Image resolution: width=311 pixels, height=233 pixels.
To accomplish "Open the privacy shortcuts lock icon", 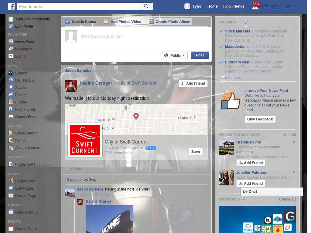I will 288,7.
